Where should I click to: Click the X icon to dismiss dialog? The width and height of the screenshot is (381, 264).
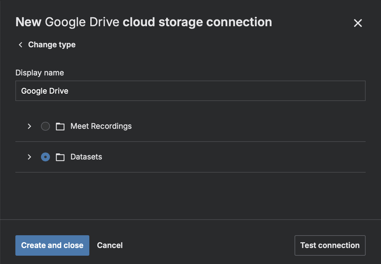click(358, 23)
